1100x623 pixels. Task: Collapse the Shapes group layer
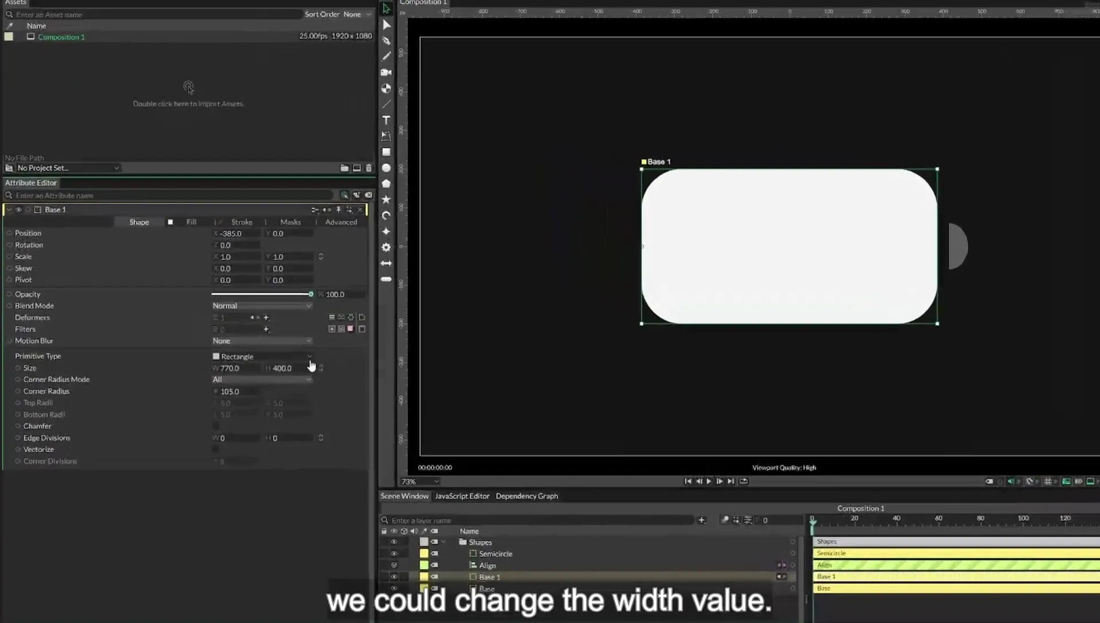(443, 542)
